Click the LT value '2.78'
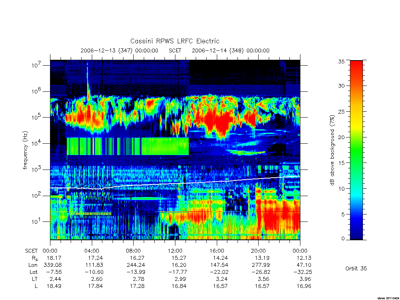The width and height of the screenshot is (400, 300). pyautogui.click(x=139, y=279)
